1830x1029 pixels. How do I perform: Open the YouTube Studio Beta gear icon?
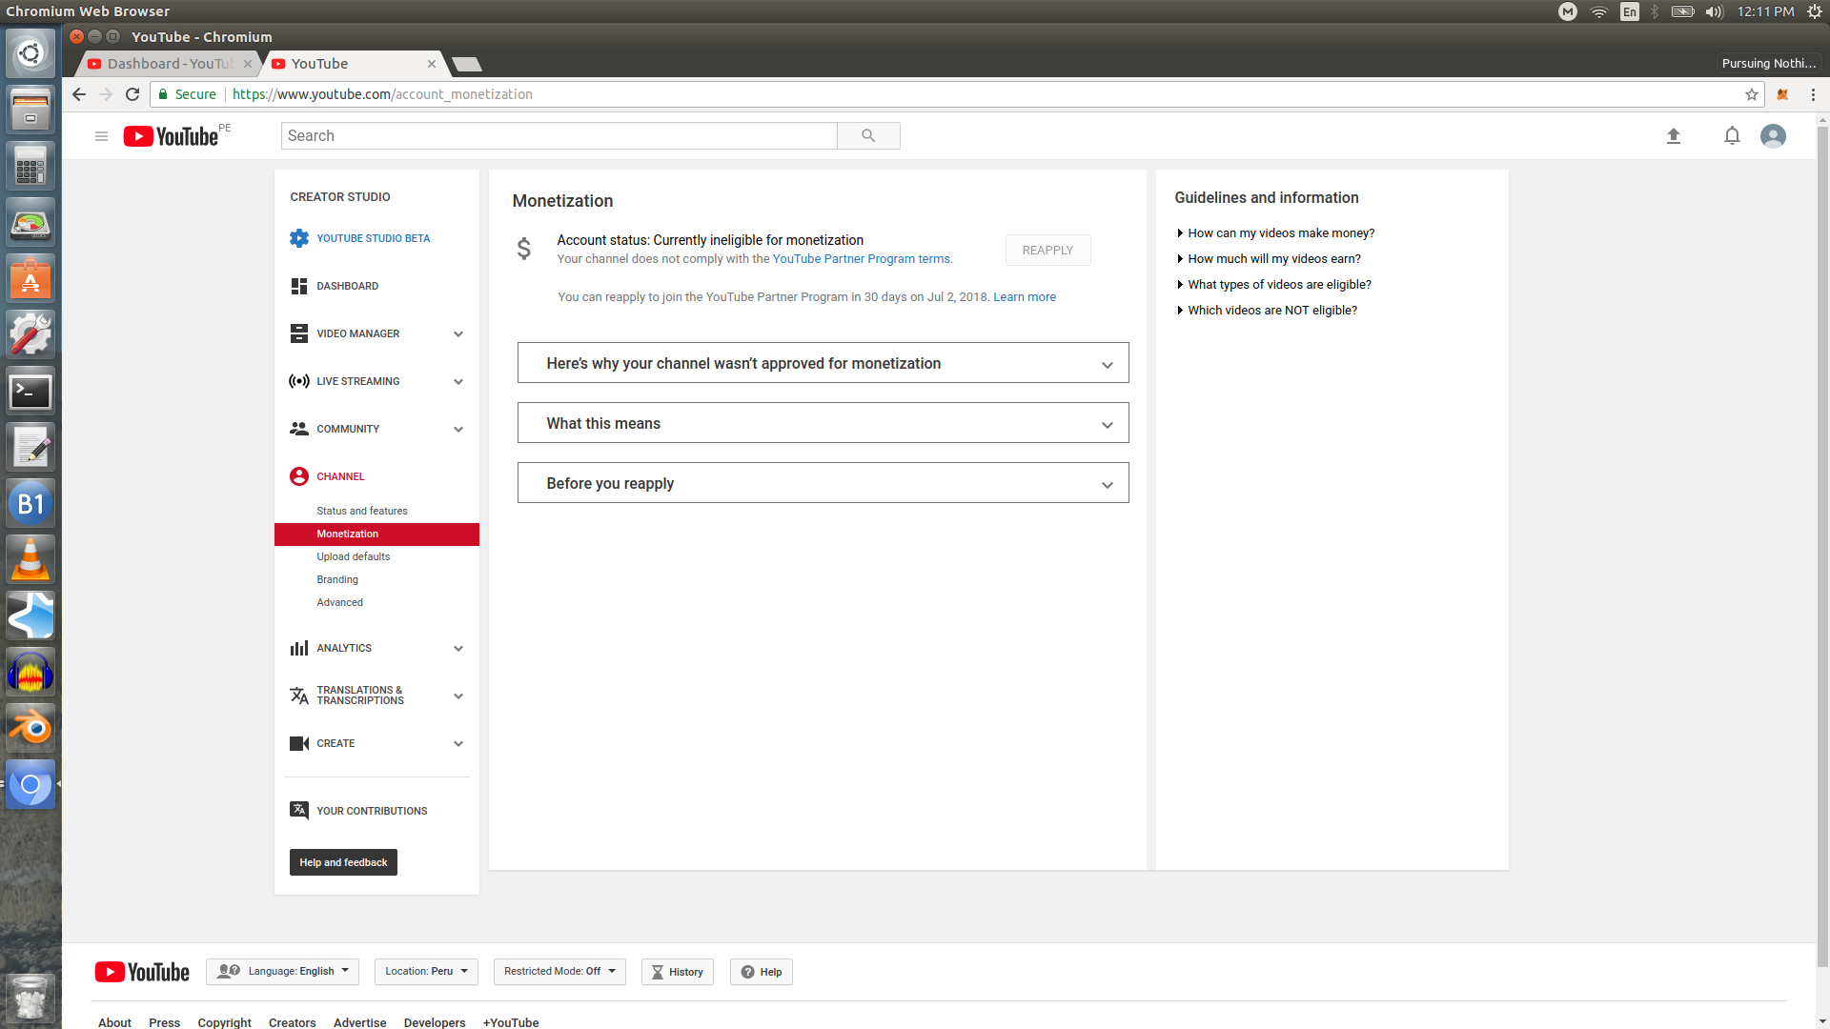point(299,238)
